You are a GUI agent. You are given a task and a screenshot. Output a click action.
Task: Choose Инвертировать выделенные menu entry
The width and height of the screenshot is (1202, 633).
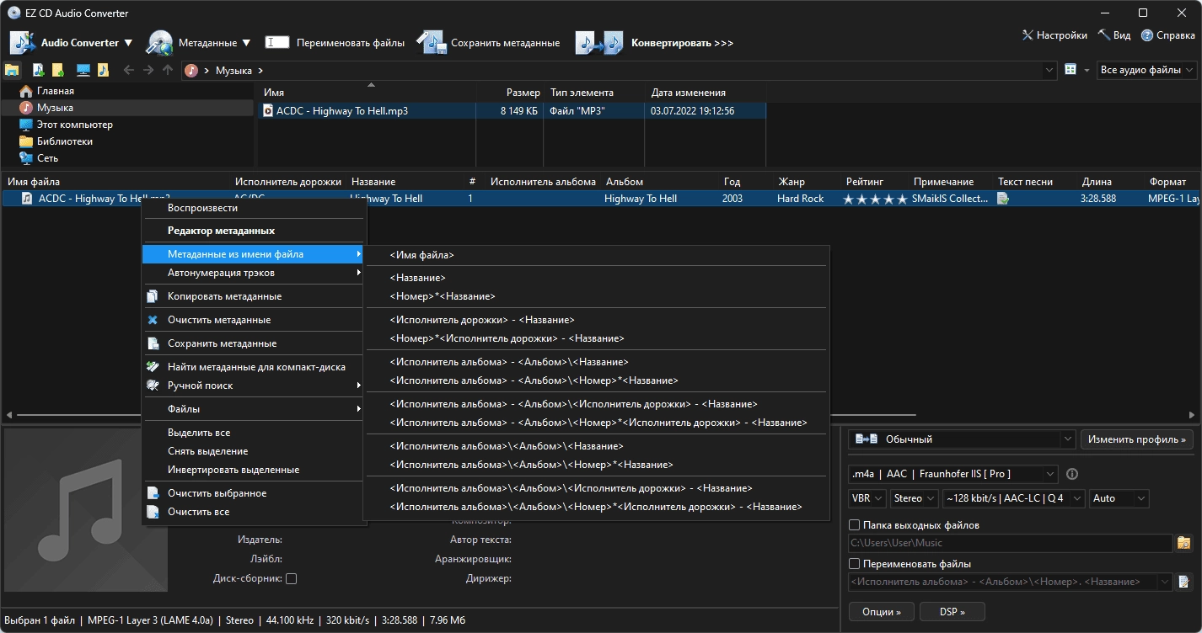click(254, 470)
